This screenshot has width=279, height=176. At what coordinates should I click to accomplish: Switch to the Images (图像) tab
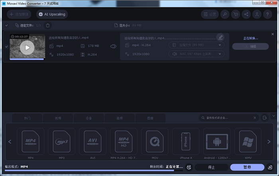(x=150, y=118)
